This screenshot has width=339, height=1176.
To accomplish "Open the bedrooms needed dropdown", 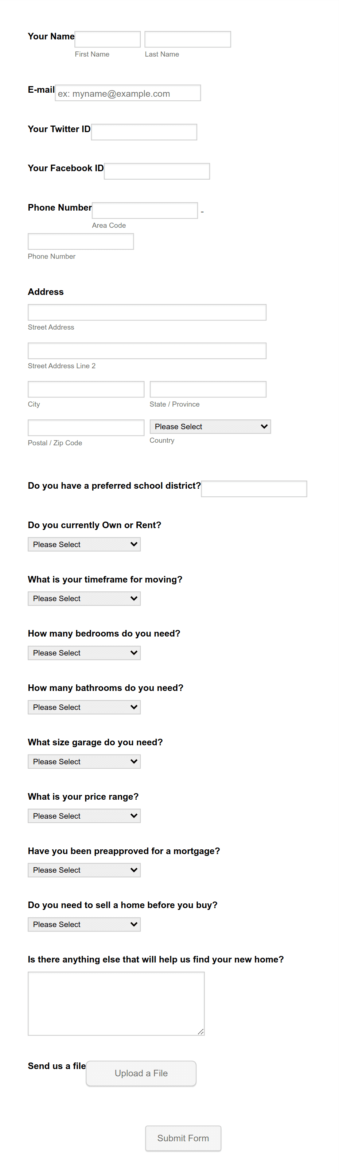I will click(84, 653).
